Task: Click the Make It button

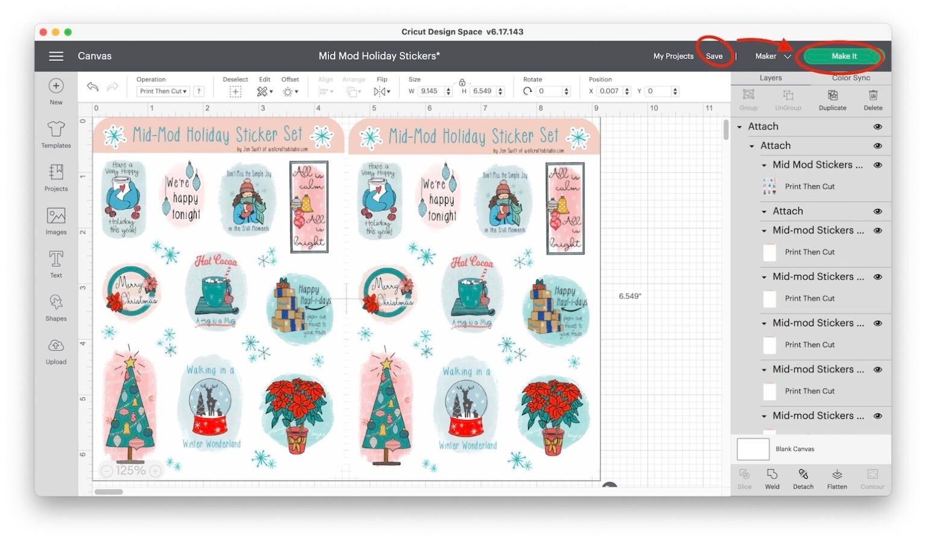Action: [843, 55]
